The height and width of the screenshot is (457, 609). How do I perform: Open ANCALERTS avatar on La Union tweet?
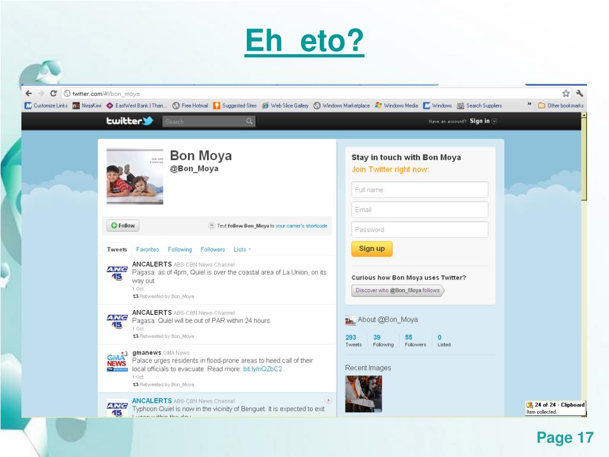pyautogui.click(x=117, y=273)
